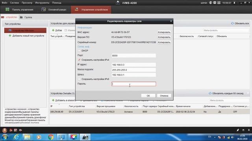Click the Сетевой статус column header

206,36
